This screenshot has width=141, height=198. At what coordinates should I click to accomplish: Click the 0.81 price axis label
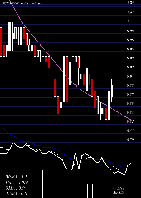click(x=130, y=131)
